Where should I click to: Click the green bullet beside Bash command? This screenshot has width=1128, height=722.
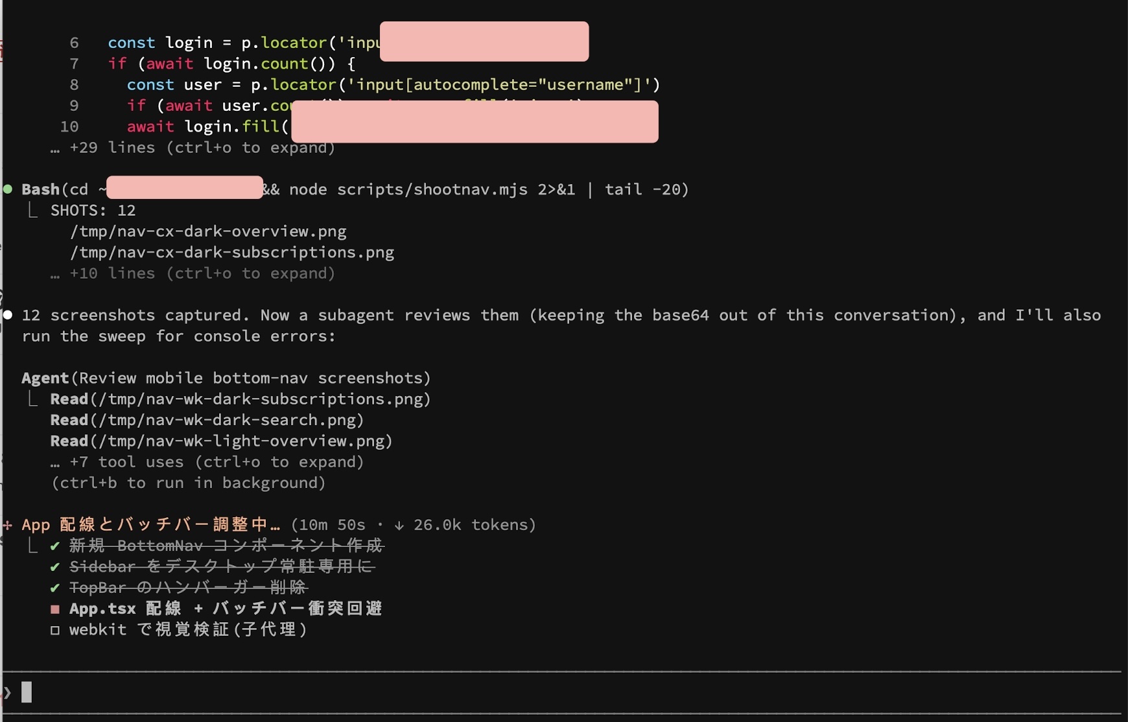(8, 189)
